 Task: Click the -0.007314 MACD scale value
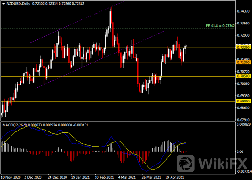(x=244, y=171)
